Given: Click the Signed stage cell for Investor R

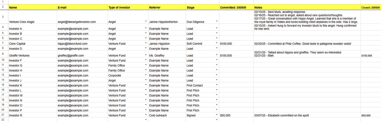Looking at the screenshot, I should (x=202, y=115).
